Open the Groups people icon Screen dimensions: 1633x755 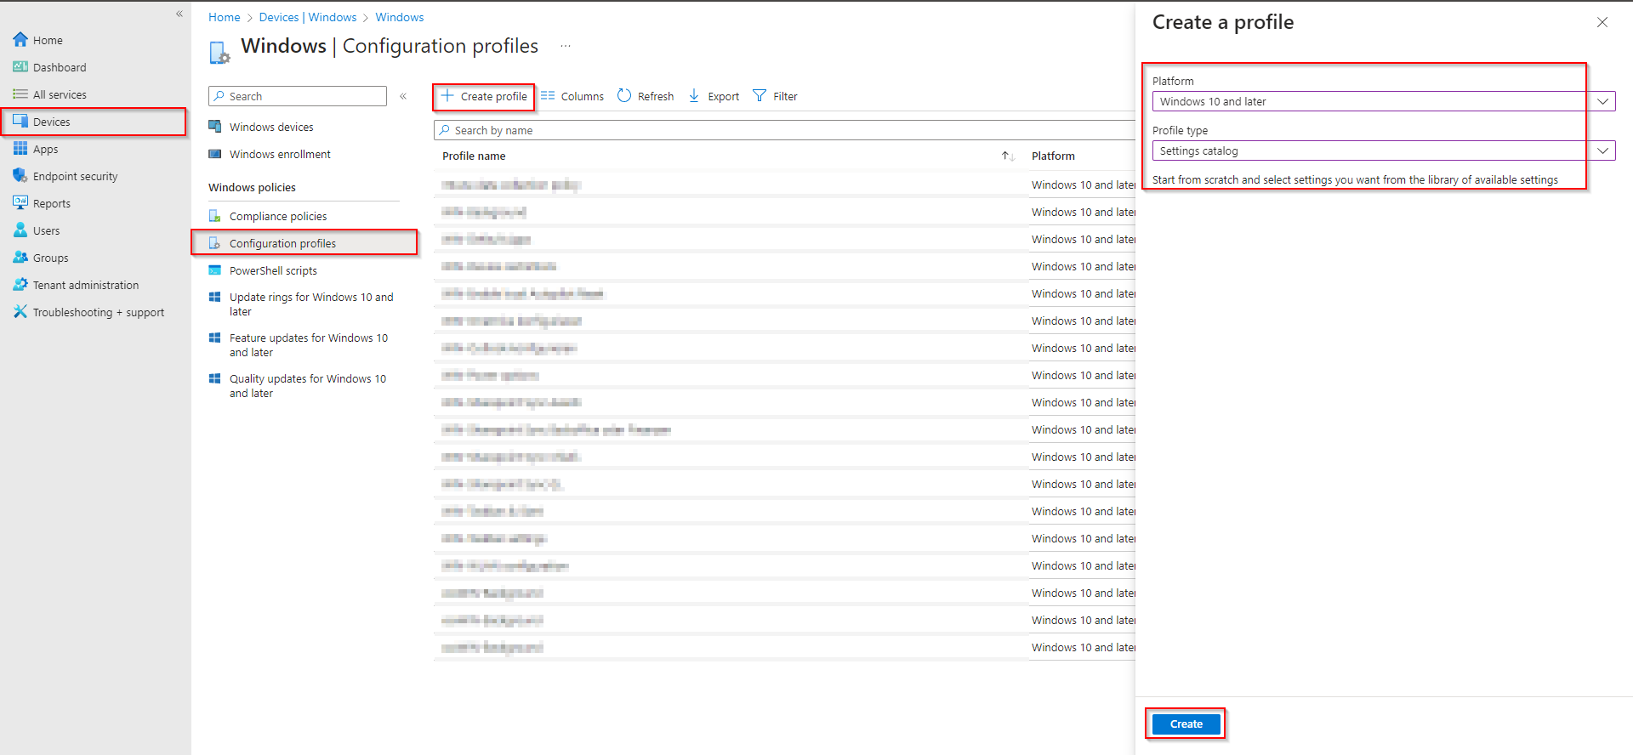click(x=20, y=258)
